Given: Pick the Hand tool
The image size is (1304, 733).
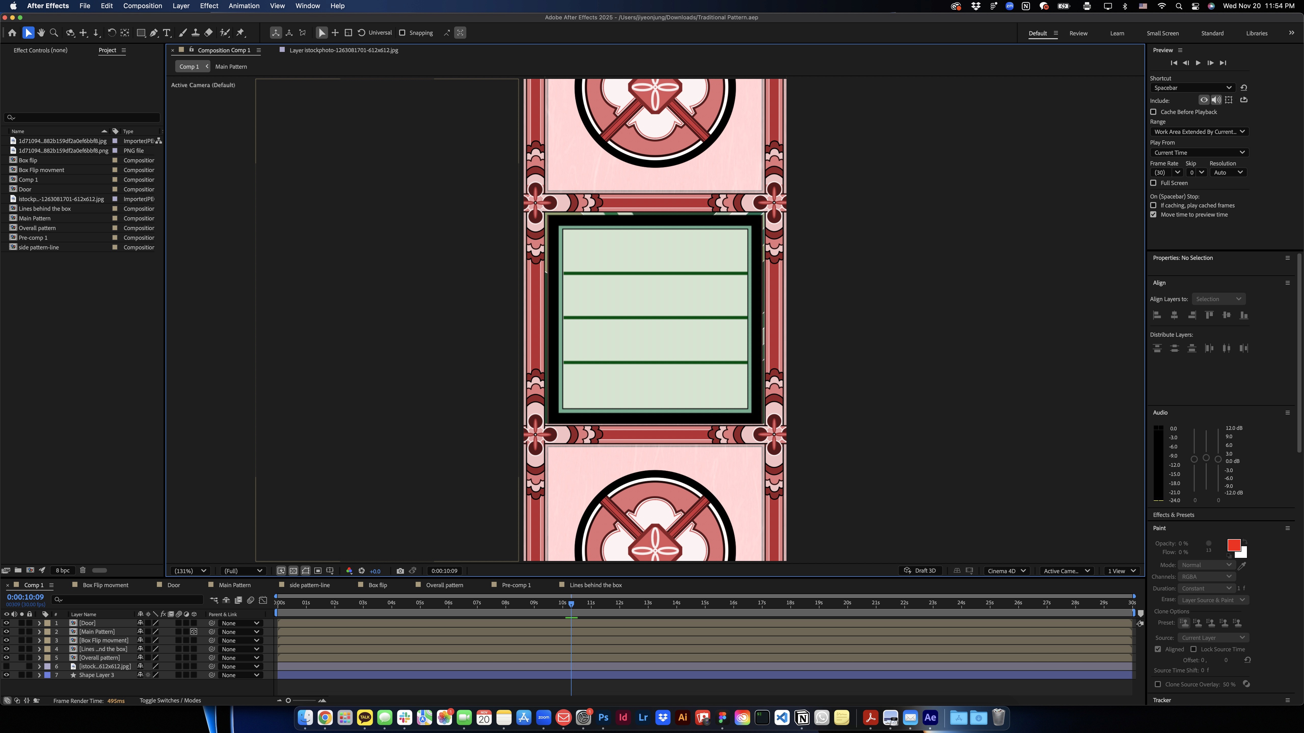Looking at the screenshot, I should (41, 33).
